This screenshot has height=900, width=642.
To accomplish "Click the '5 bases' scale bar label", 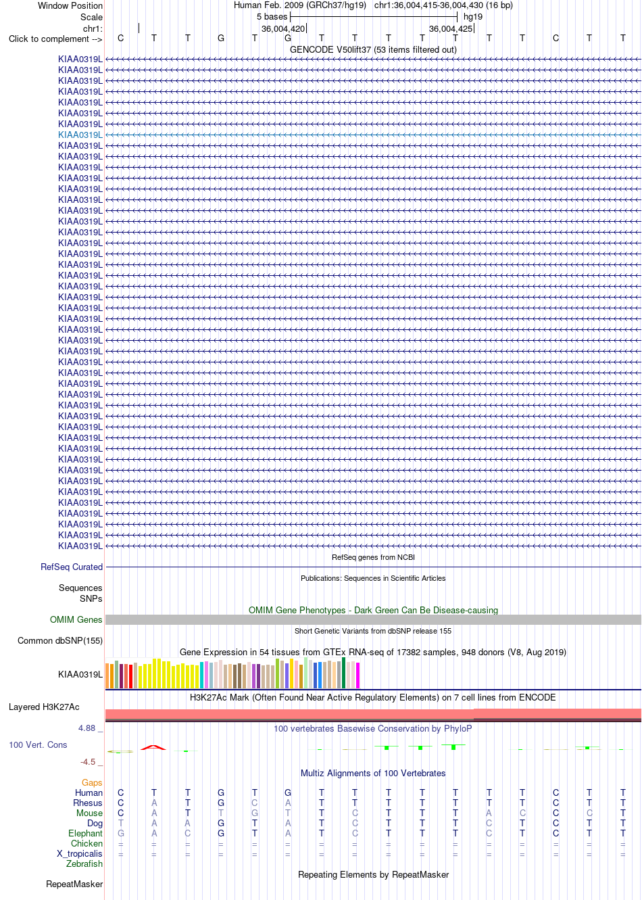I will point(272,16).
